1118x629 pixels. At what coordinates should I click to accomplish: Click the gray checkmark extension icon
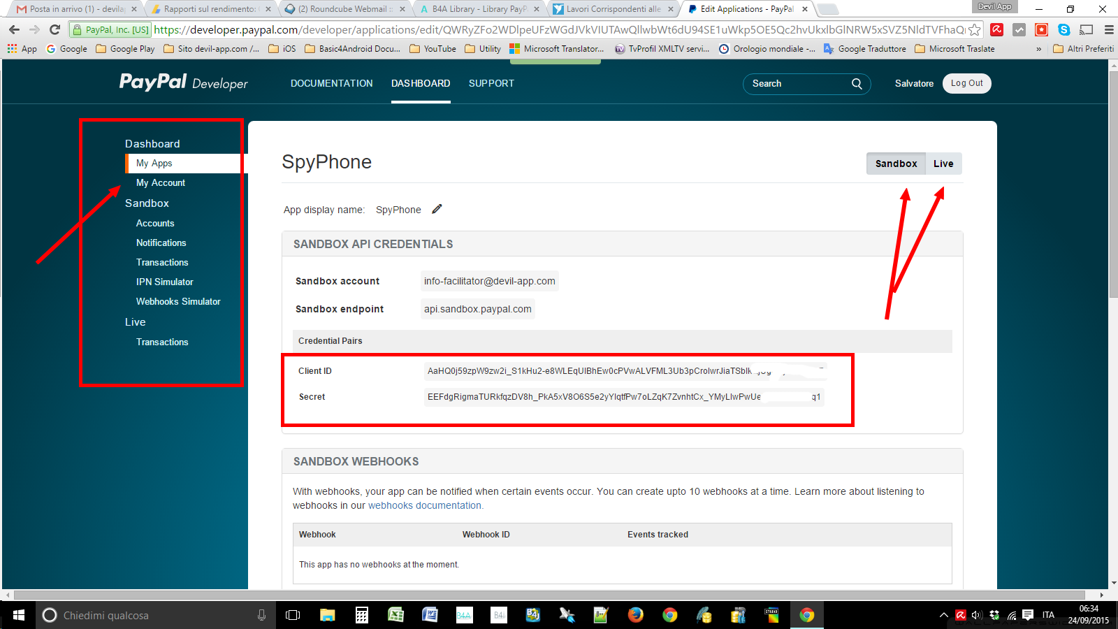click(1019, 30)
